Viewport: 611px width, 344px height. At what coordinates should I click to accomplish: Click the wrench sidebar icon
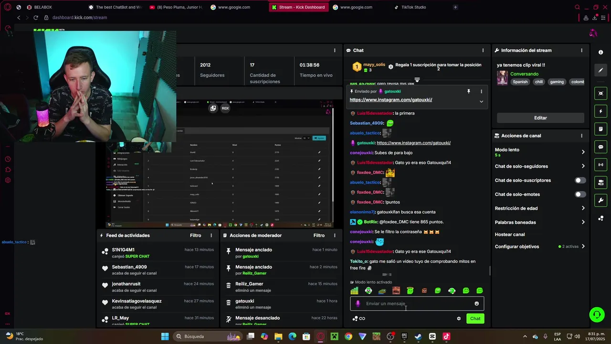coord(600,200)
